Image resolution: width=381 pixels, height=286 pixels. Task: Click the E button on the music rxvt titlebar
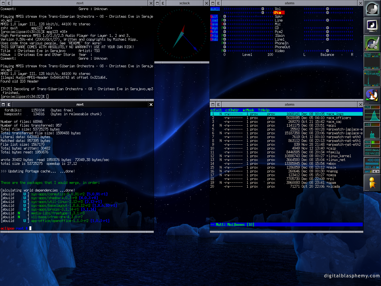(x=9, y=3)
